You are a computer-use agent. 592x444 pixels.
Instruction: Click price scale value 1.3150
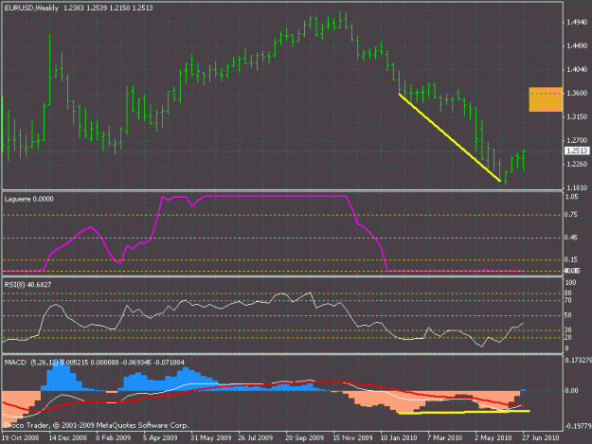pyautogui.click(x=577, y=117)
